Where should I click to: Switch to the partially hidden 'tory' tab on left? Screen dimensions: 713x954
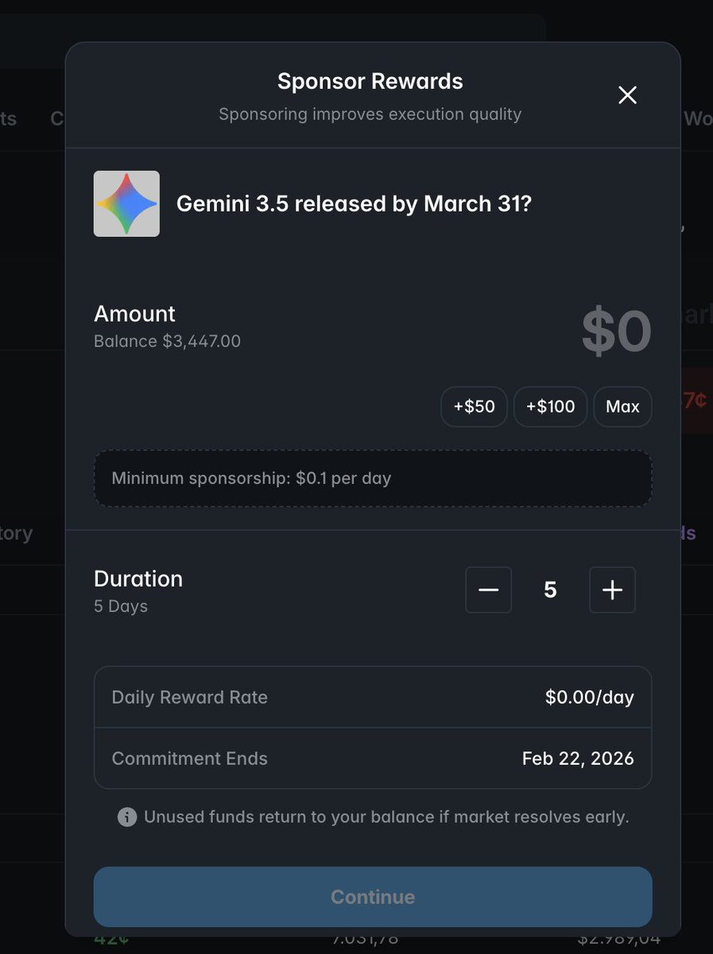coord(16,533)
